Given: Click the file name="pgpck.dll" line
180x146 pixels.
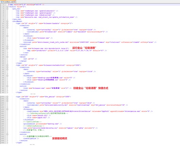Looking at the screenshot, I should (38, 118).
